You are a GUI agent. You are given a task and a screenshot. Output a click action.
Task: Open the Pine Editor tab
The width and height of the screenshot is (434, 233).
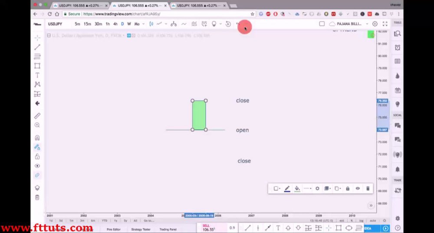click(113, 230)
